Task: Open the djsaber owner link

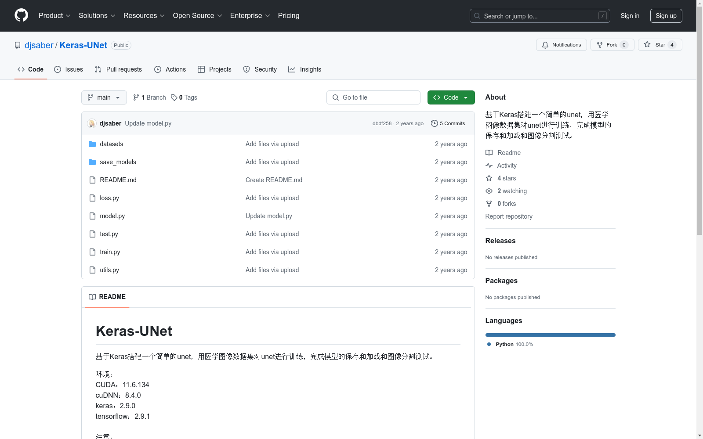Action: [39, 45]
